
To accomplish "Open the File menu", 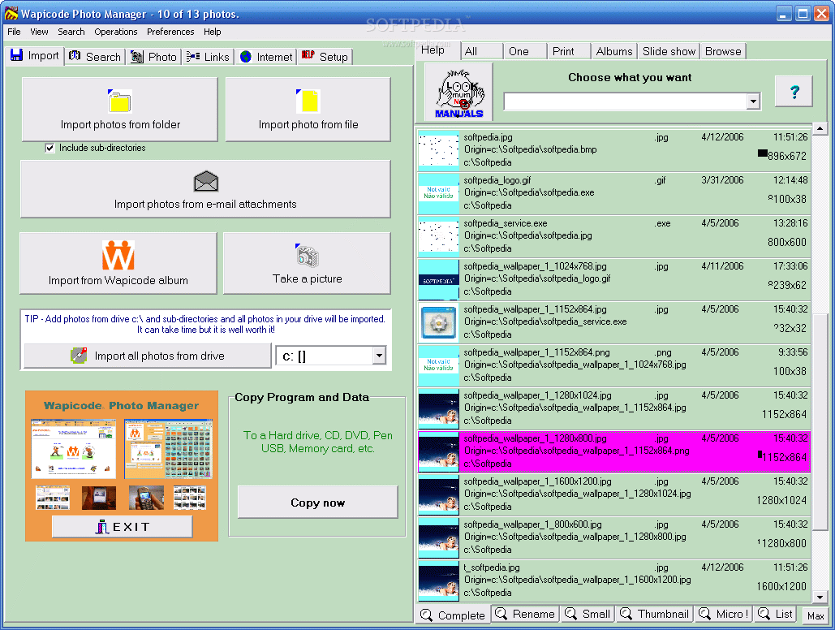I will coord(14,32).
